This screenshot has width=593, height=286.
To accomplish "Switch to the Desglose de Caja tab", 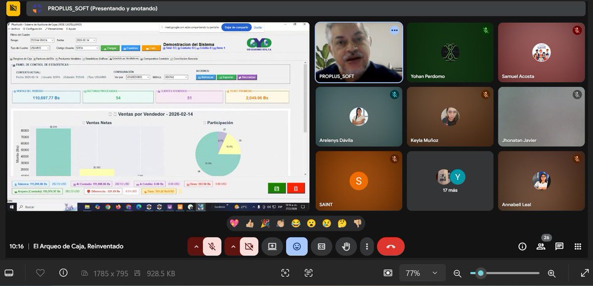I will (21, 59).
